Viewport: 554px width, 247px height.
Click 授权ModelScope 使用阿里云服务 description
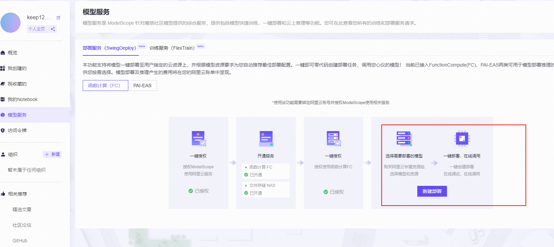198,170
